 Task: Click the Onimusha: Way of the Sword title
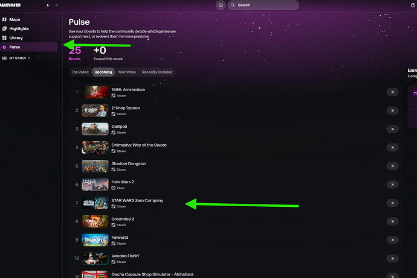point(139,145)
